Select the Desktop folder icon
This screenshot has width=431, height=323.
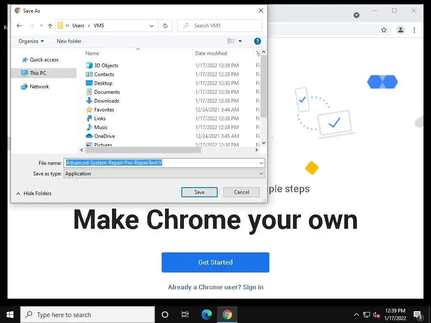(x=89, y=83)
